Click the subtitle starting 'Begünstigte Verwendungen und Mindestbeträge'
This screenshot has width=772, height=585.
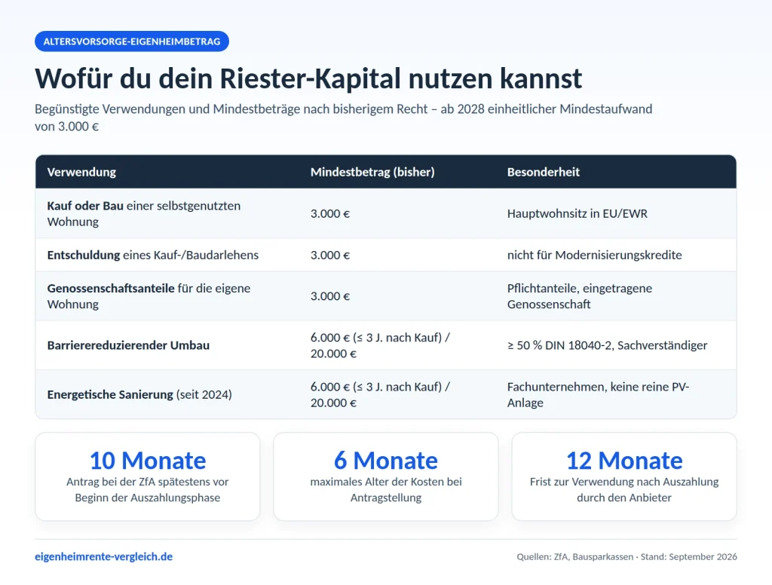pos(343,117)
